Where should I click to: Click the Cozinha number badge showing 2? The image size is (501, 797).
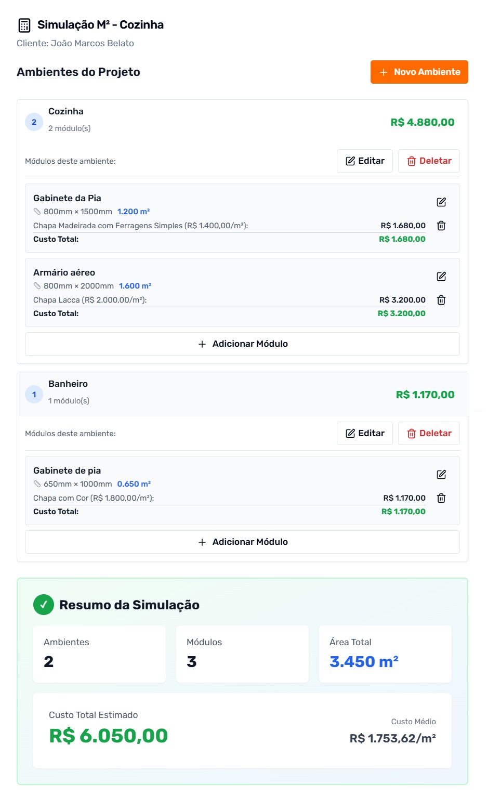click(x=34, y=122)
